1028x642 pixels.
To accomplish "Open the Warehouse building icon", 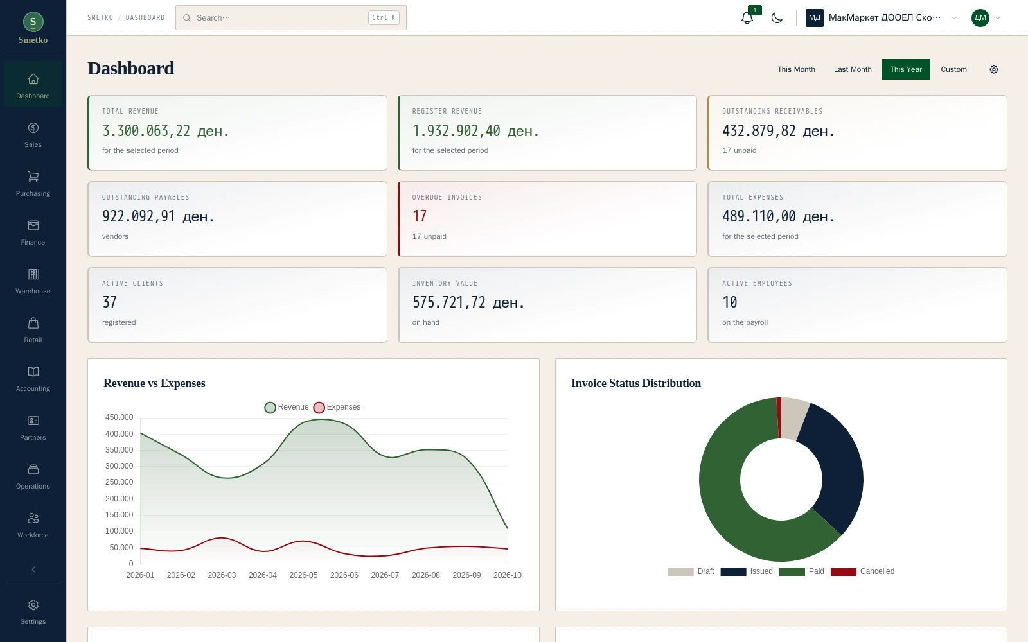I will [33, 274].
